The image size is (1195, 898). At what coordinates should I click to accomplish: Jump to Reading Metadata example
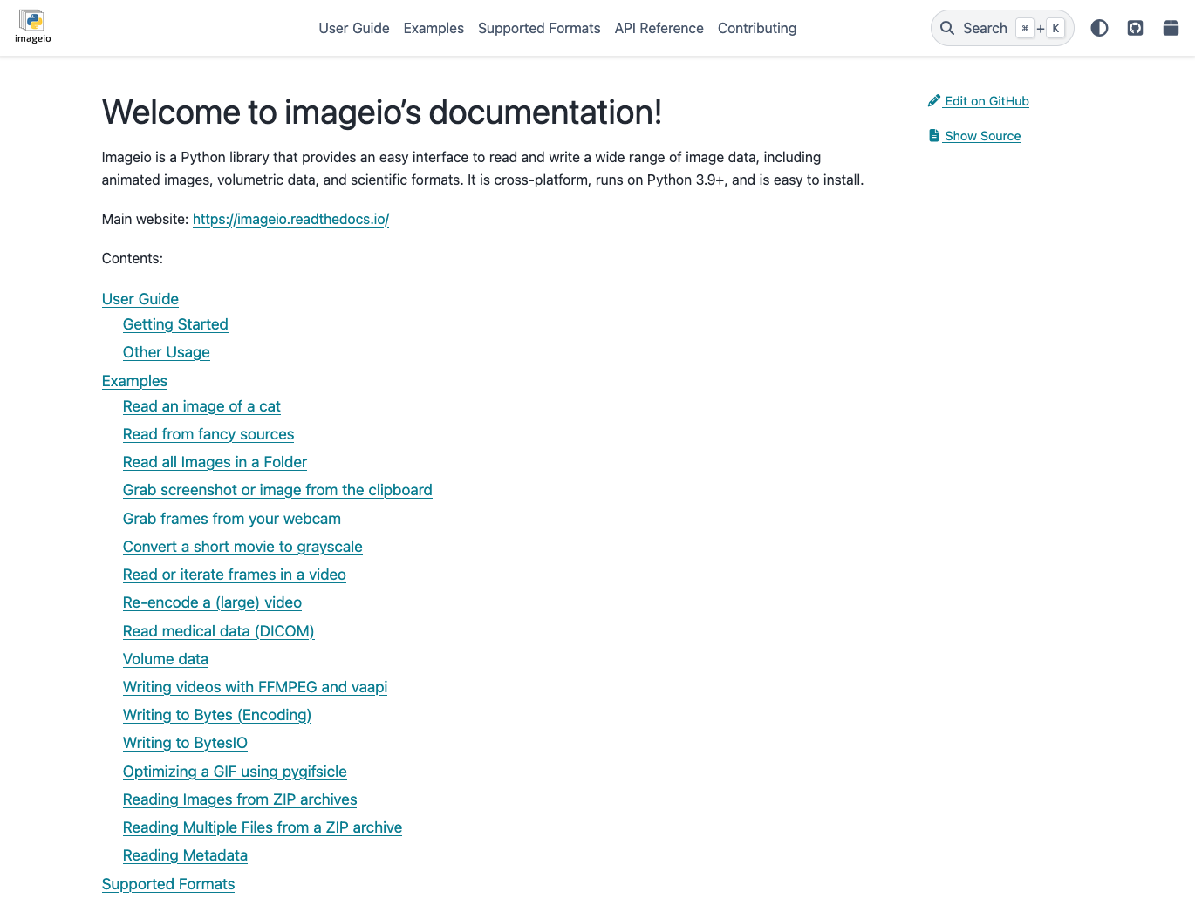click(x=185, y=855)
